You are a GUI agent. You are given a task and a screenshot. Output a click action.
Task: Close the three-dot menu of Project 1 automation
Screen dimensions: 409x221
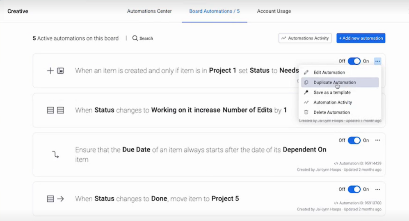[377, 61]
